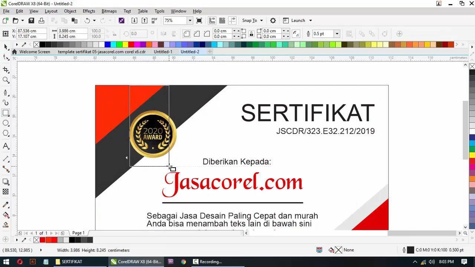
Task: Enable the Scalloped Corner option
Action: 197,34
